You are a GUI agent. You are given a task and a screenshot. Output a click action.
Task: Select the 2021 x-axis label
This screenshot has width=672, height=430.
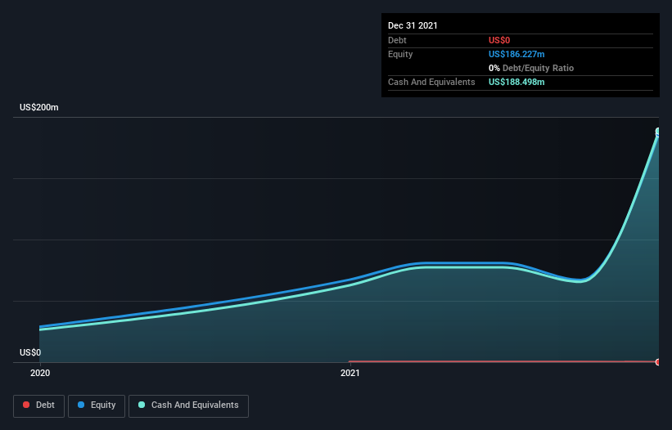350,373
